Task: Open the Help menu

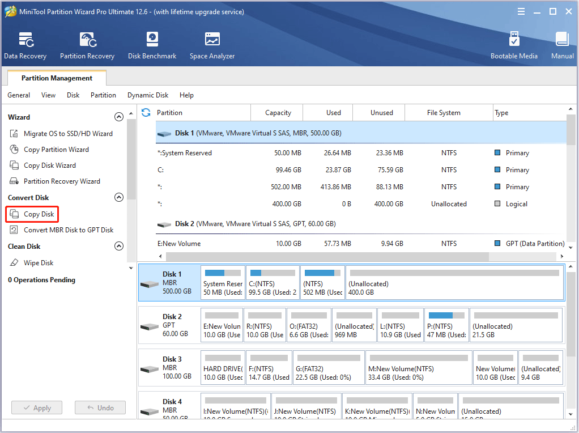Action: pyautogui.click(x=186, y=95)
